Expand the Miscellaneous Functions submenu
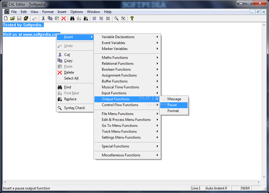 tap(127, 155)
